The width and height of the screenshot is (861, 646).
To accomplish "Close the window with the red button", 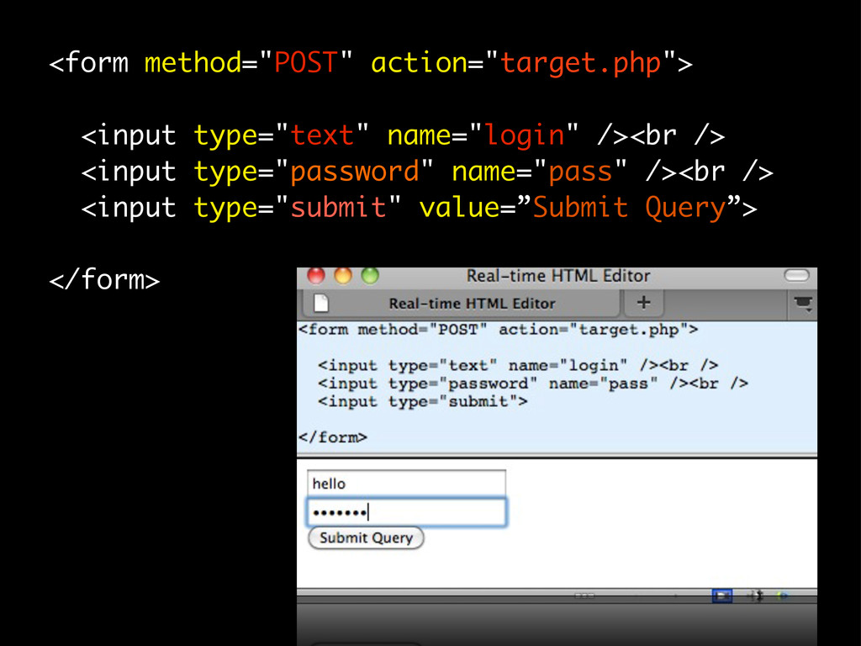I will [316, 275].
